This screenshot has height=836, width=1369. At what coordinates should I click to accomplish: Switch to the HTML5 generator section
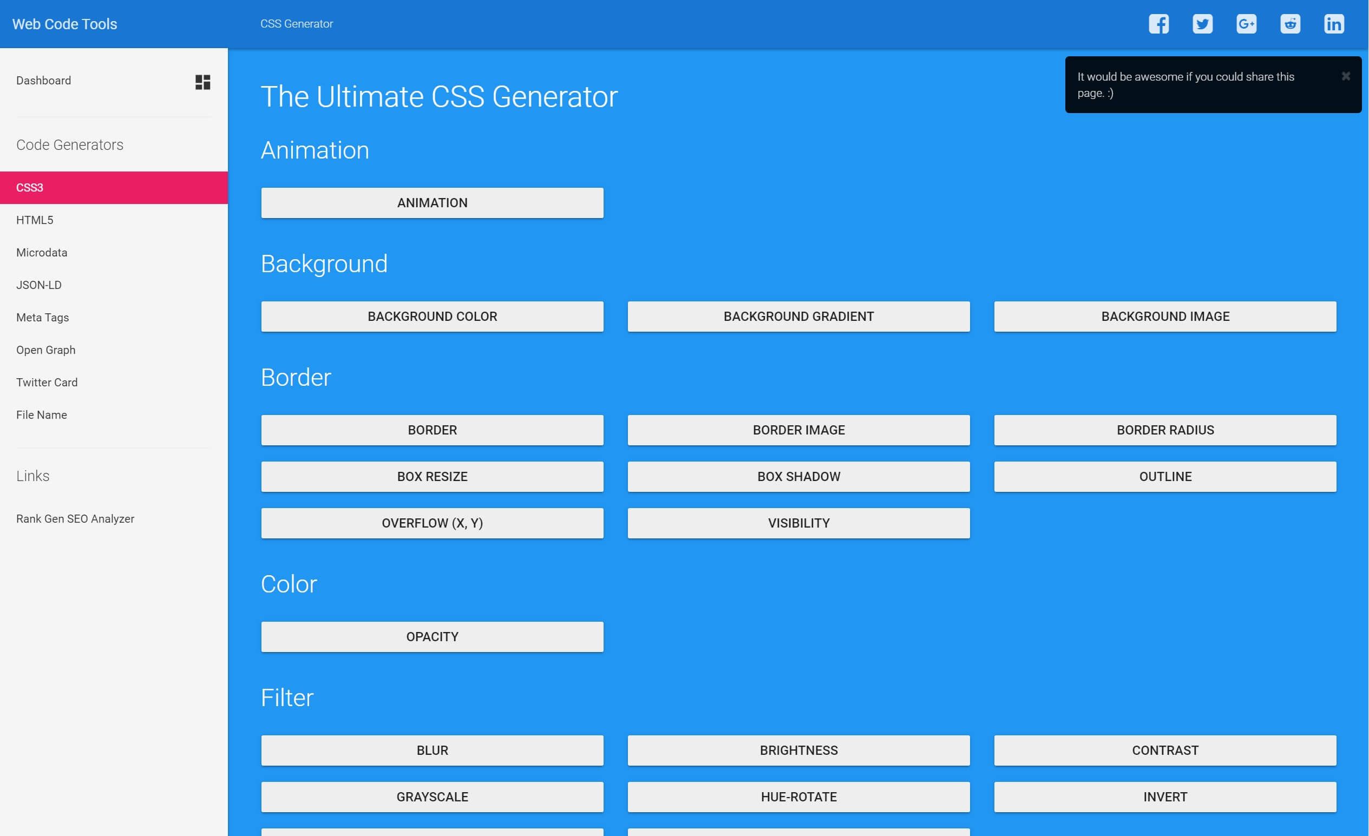(35, 219)
